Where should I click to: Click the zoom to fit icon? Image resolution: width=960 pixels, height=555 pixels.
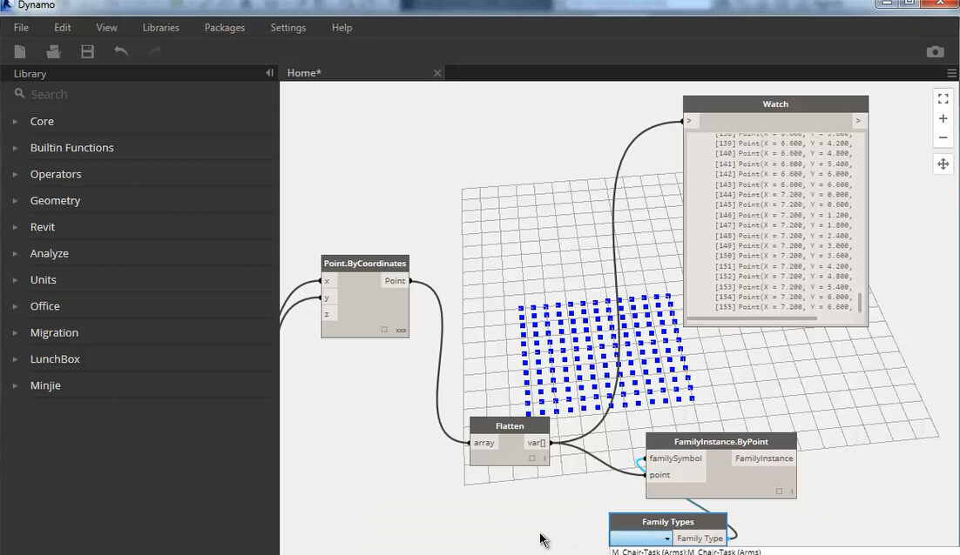click(943, 99)
